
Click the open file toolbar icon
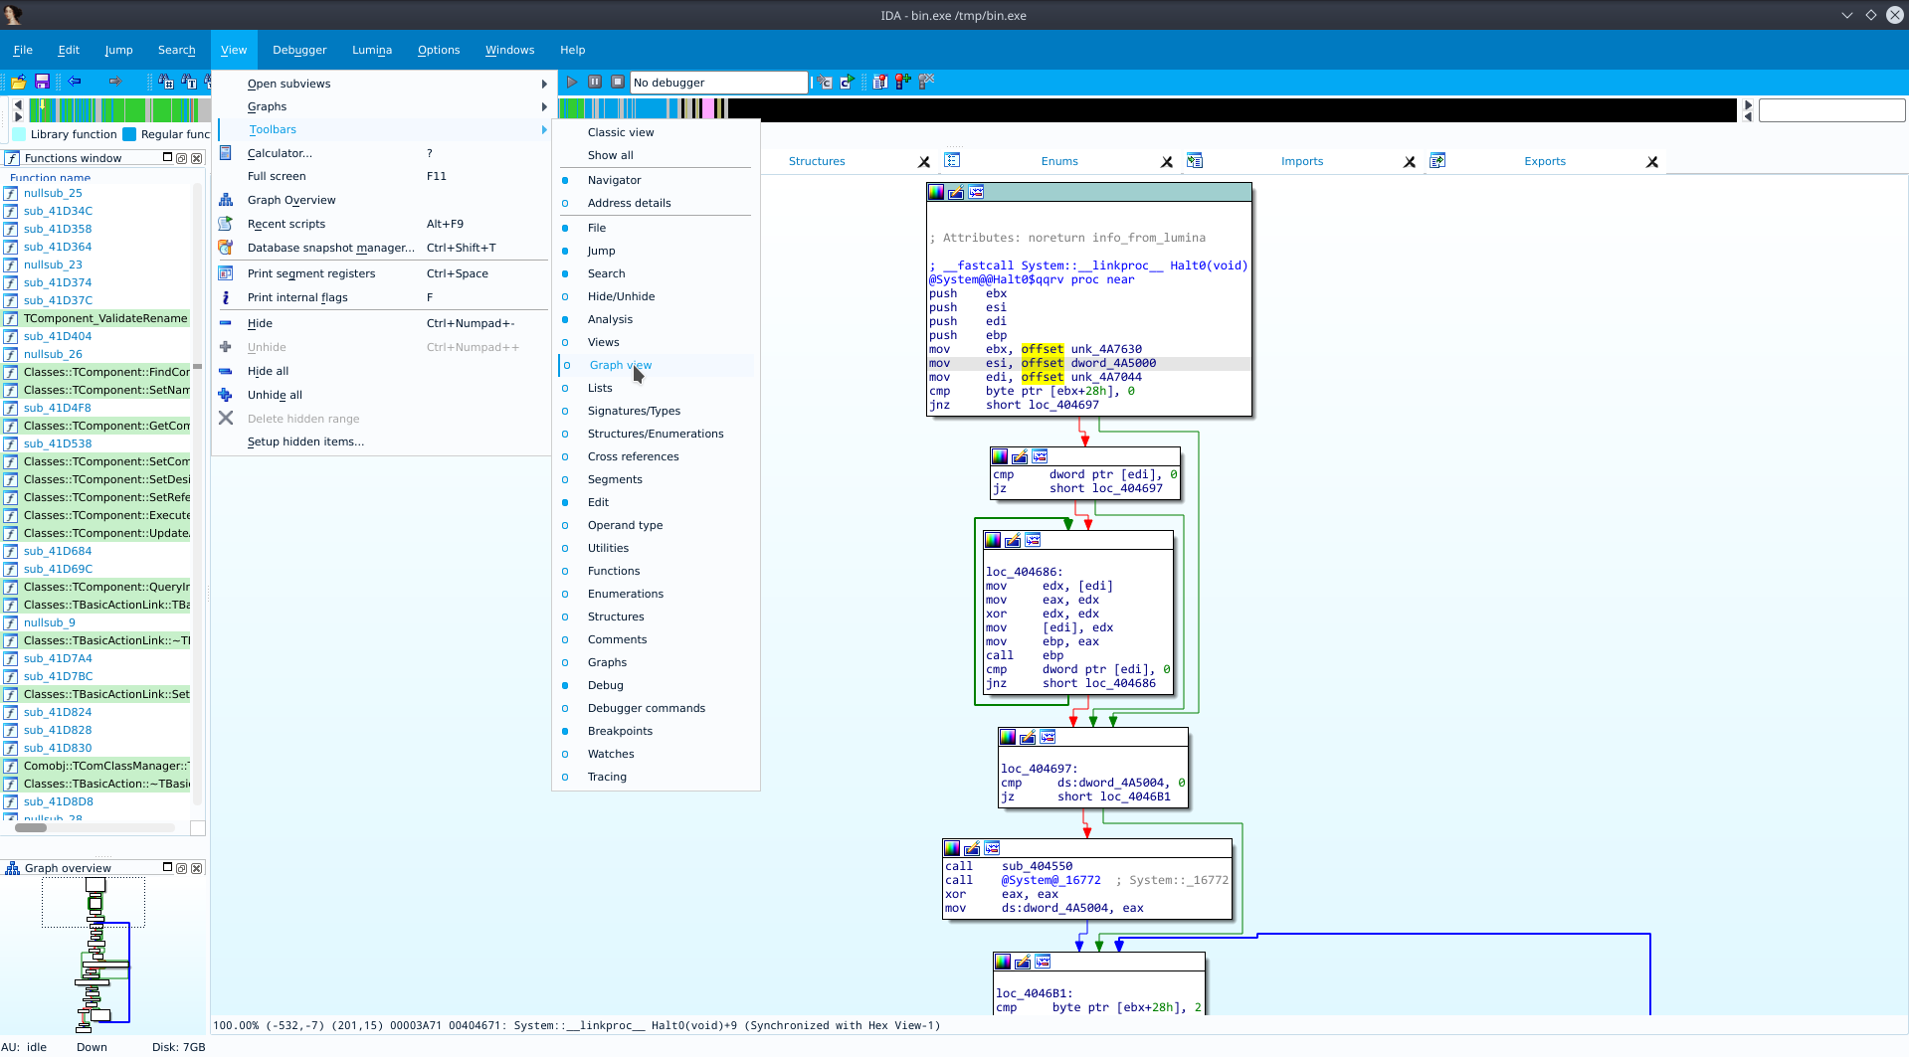(18, 82)
